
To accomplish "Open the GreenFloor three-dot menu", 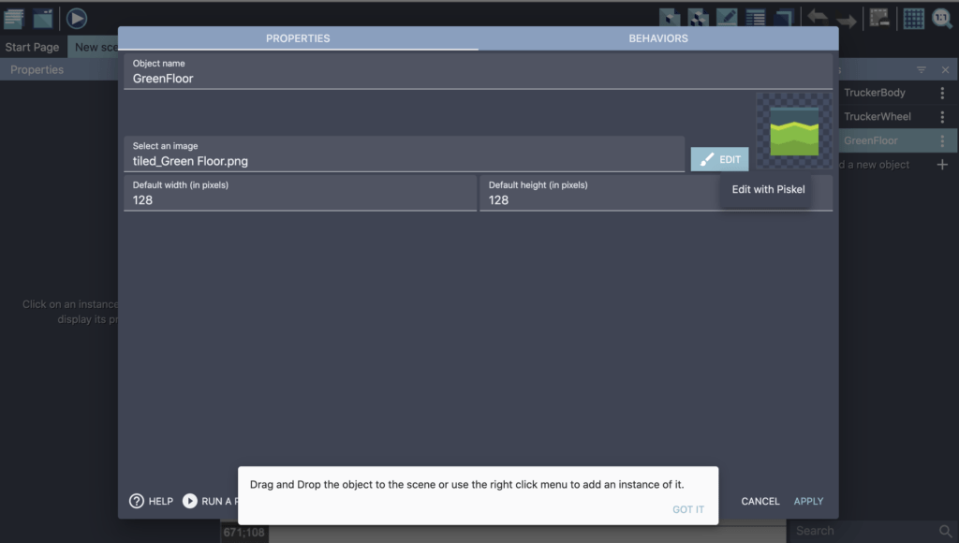I will pyautogui.click(x=942, y=140).
